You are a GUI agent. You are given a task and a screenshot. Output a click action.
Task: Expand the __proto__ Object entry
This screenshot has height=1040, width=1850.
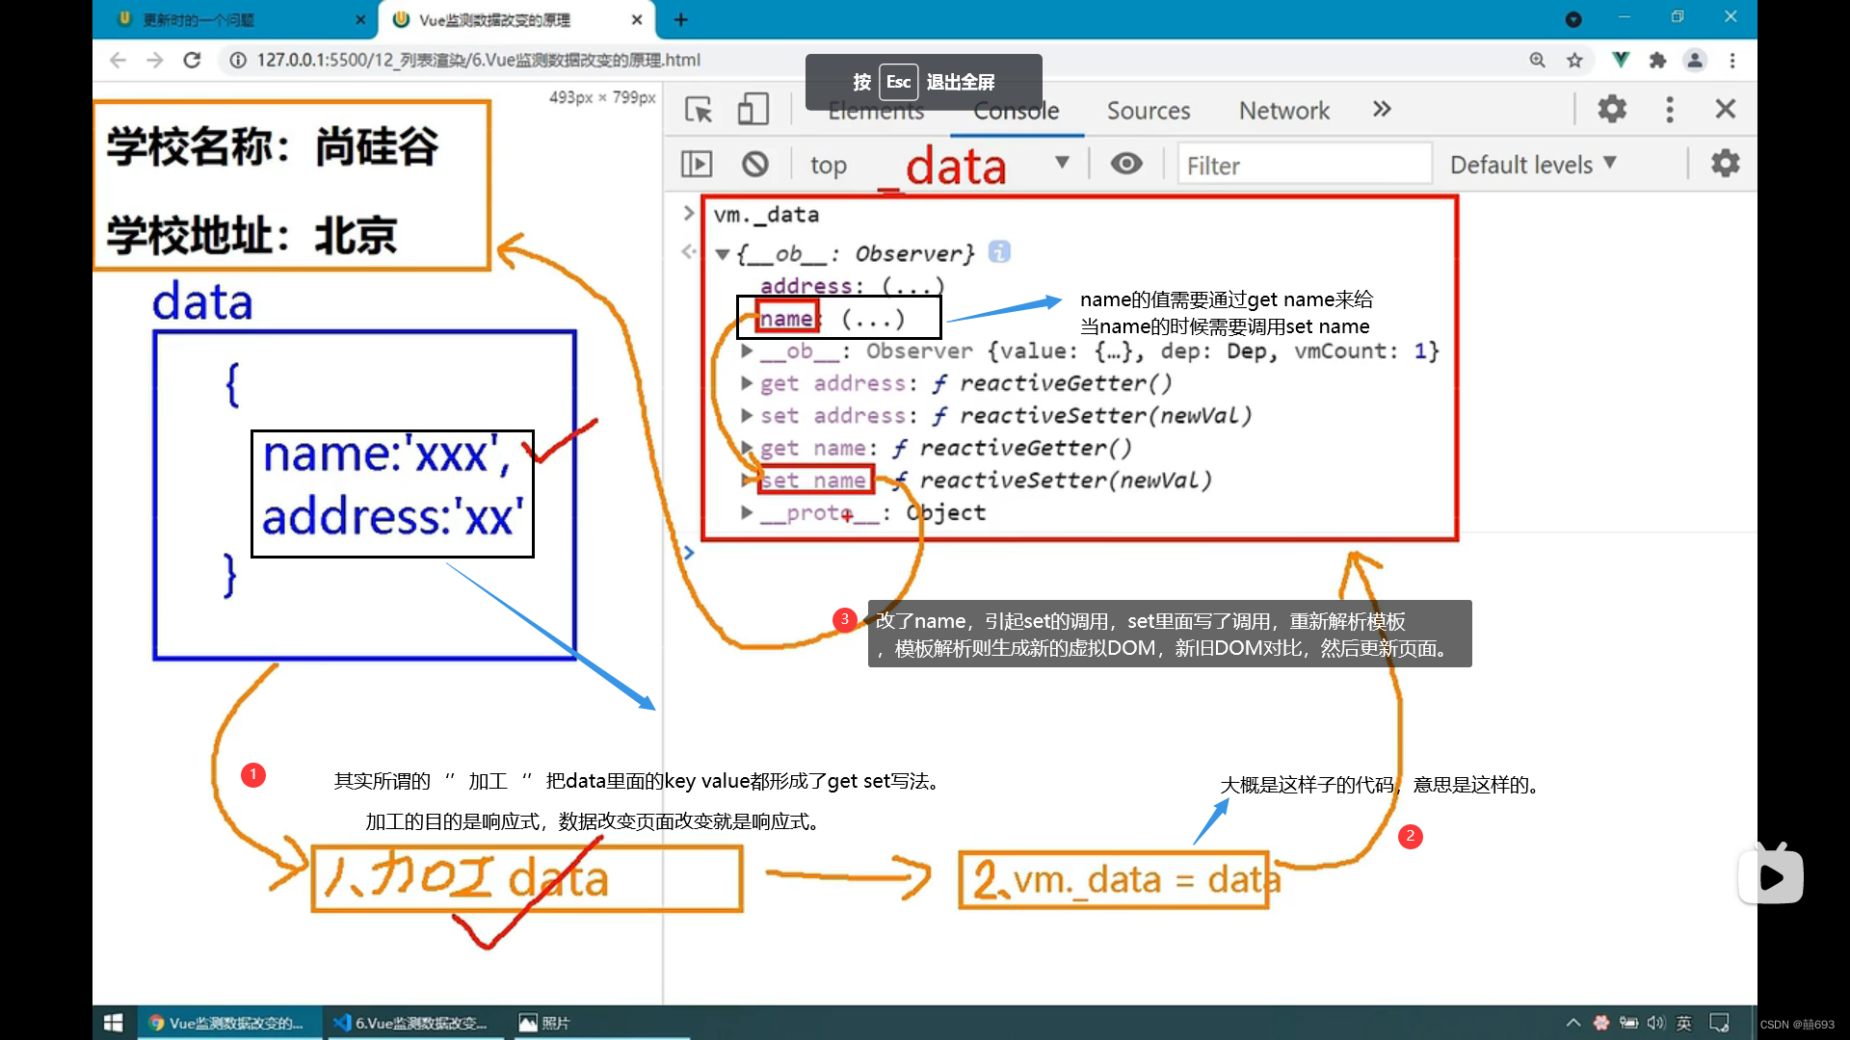(x=747, y=512)
